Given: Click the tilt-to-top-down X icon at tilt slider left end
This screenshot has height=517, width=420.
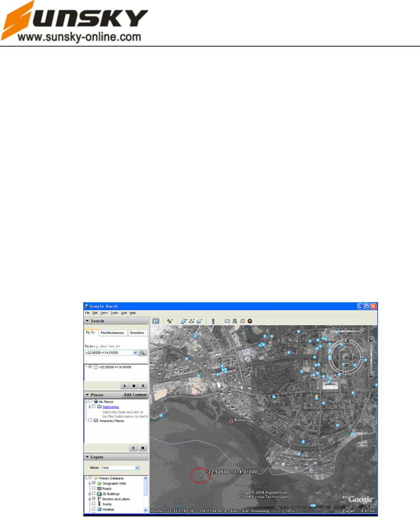Looking at the screenshot, I should (327, 331).
